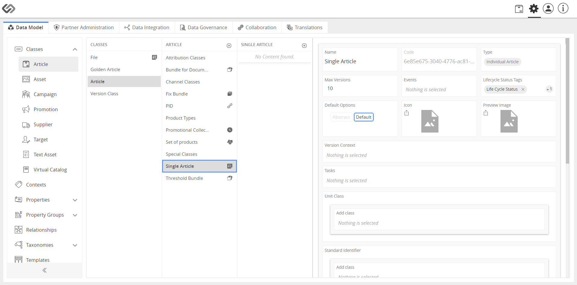The image size is (577, 285).
Task: Click the Single Article row icon
Action: 230,166
